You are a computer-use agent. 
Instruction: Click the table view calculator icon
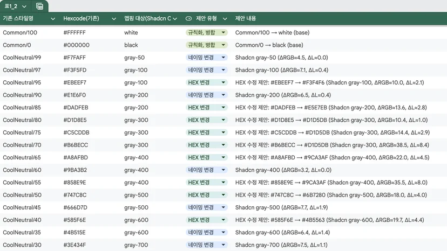(x=39, y=6)
